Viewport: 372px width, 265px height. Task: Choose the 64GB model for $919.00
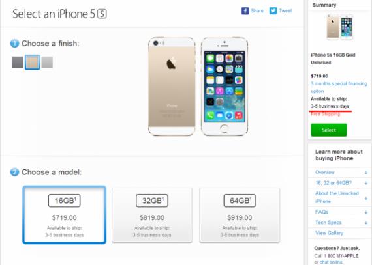point(240,215)
